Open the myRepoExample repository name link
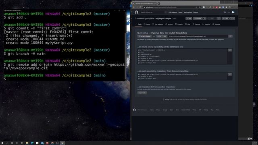Image resolution: width=258 pixels, height=145 pixels. [164, 19]
